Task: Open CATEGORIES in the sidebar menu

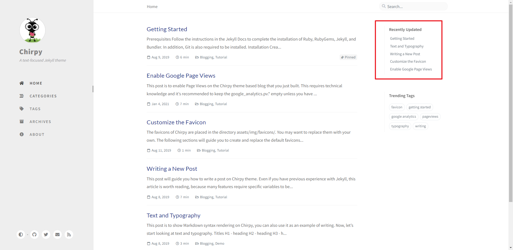Action: pyautogui.click(x=43, y=96)
